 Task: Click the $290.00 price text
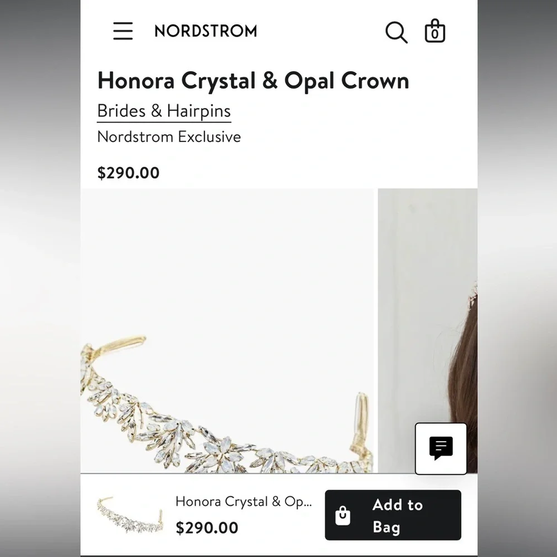click(129, 173)
